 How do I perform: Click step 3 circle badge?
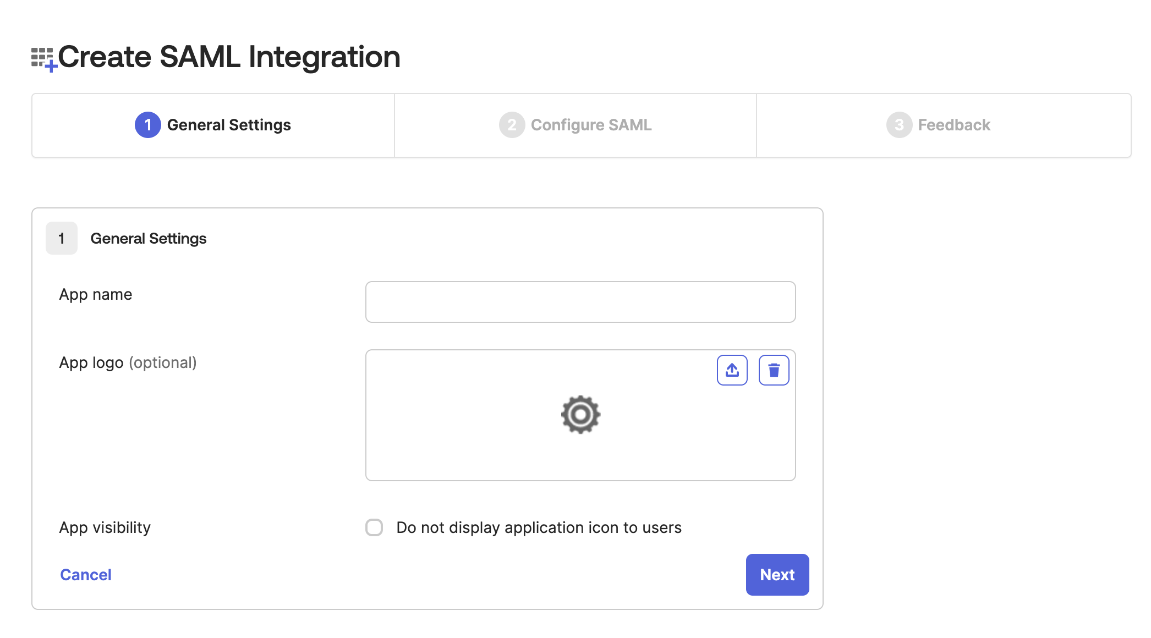899,125
